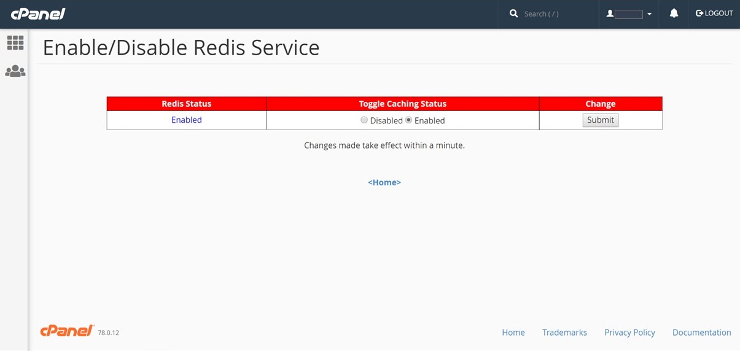Image resolution: width=740 pixels, height=351 pixels.
Task: Click the notifications bell icon
Action: [674, 13]
